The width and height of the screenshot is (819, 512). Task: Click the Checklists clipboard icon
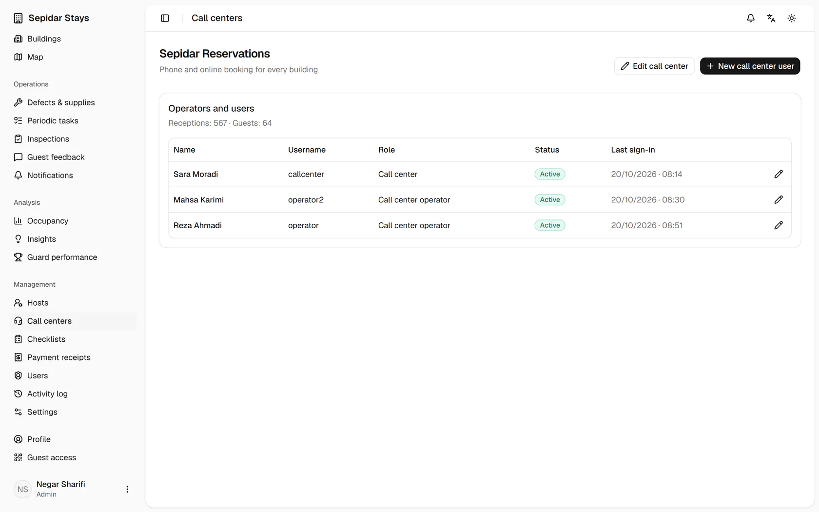pos(18,339)
